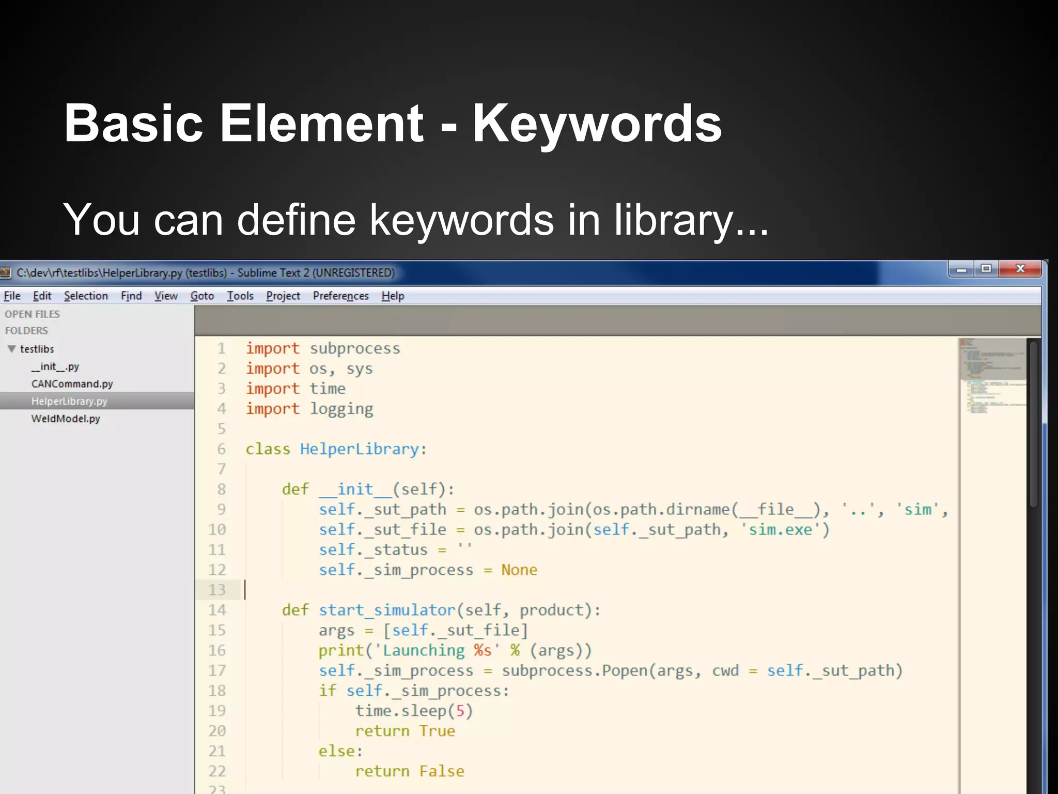Open the Project menu
1058x794 pixels.
tap(283, 296)
